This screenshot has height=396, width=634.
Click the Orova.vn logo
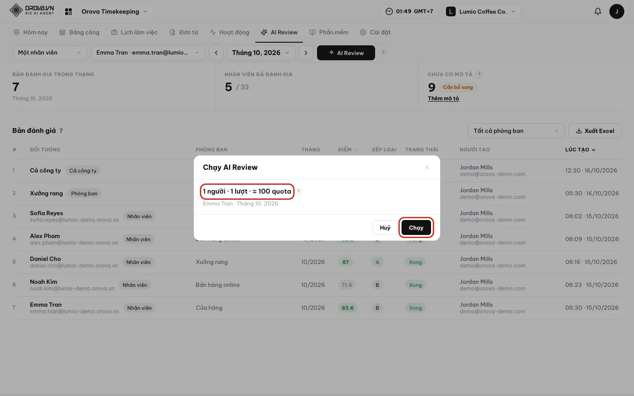(x=32, y=11)
